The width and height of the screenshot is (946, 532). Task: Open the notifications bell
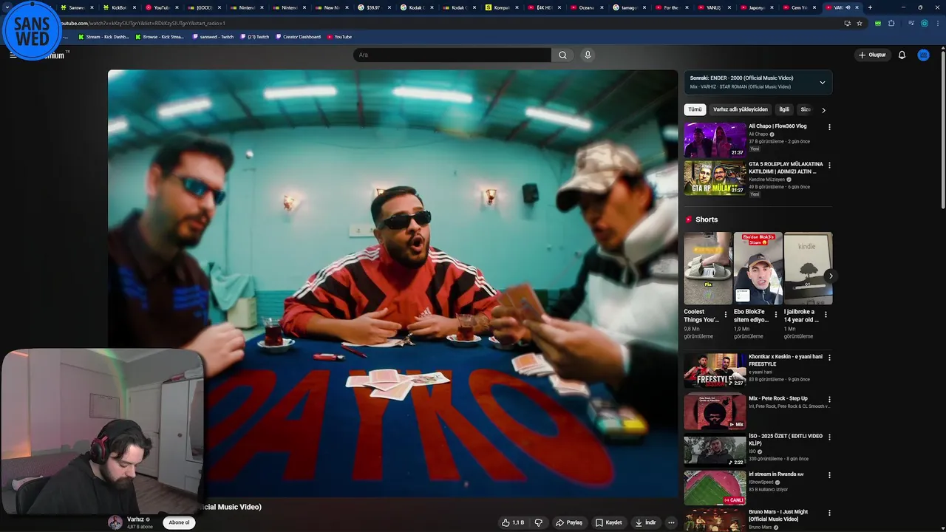[902, 55]
